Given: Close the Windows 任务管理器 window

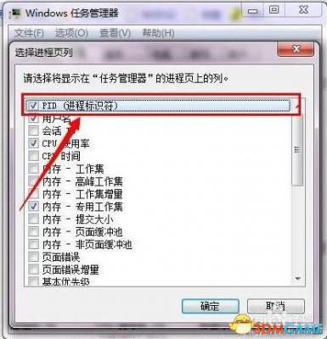Looking at the screenshot, I should pyautogui.click(x=304, y=10).
